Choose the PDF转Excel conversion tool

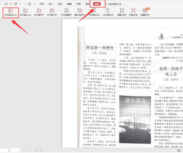[25, 13]
